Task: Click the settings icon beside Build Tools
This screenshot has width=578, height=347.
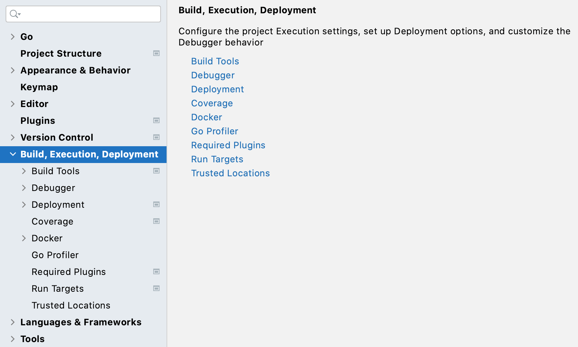Action: [156, 171]
